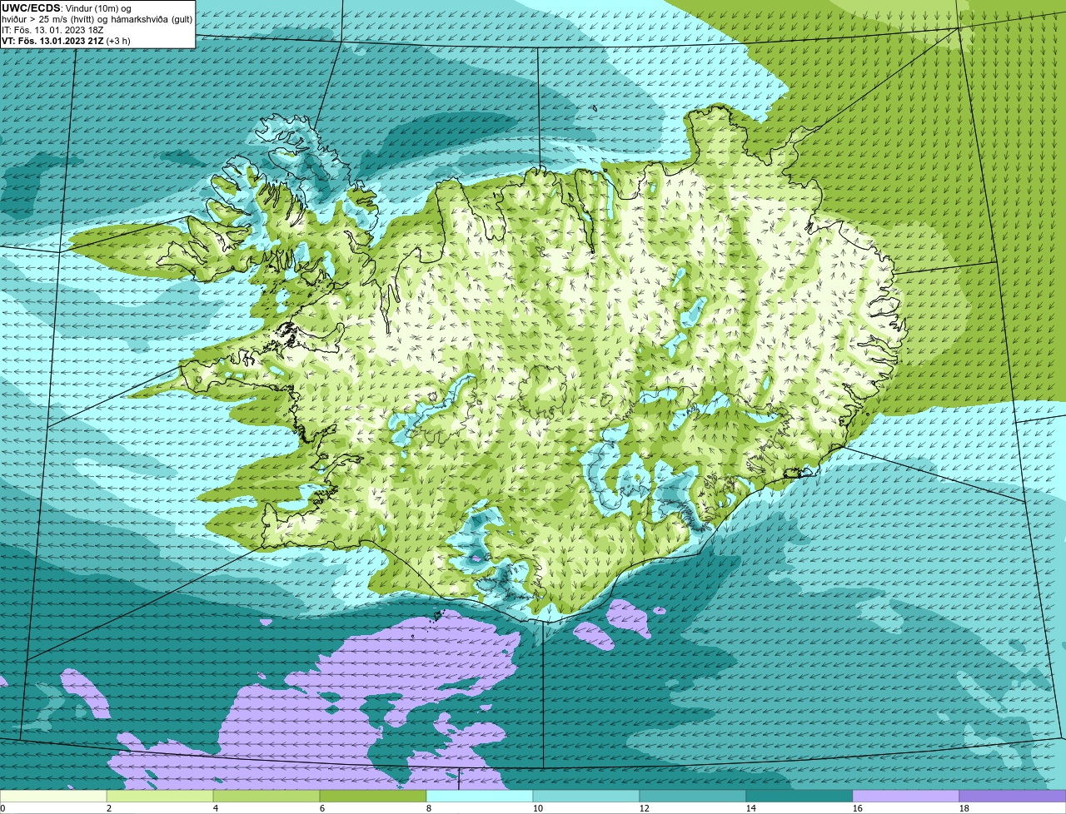Pick the 4–6 m/s green legend swatch
The height and width of the screenshot is (814, 1066).
(x=266, y=796)
